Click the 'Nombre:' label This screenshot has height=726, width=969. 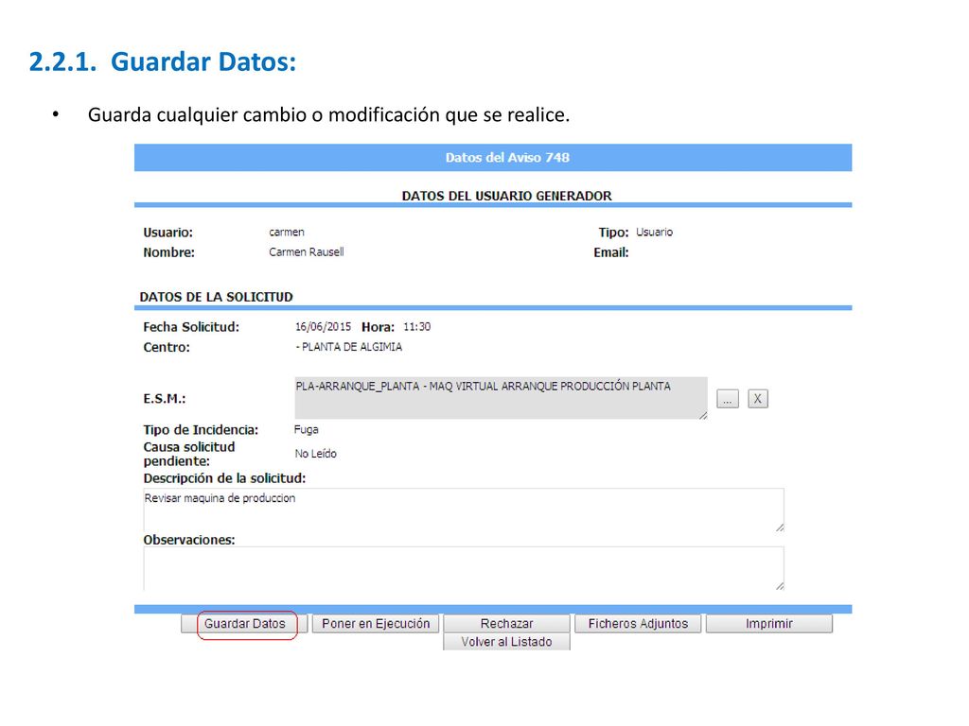(168, 252)
